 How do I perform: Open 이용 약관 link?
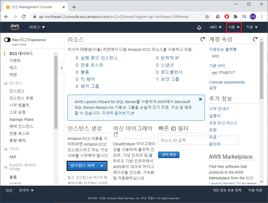(255, 190)
